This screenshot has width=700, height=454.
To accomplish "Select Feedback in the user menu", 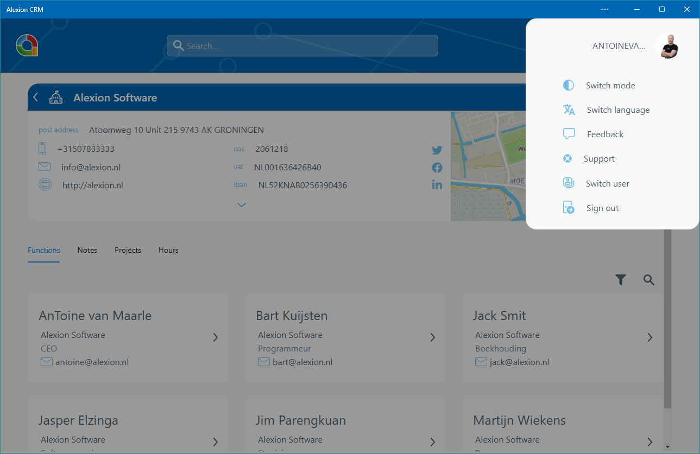I will point(605,134).
